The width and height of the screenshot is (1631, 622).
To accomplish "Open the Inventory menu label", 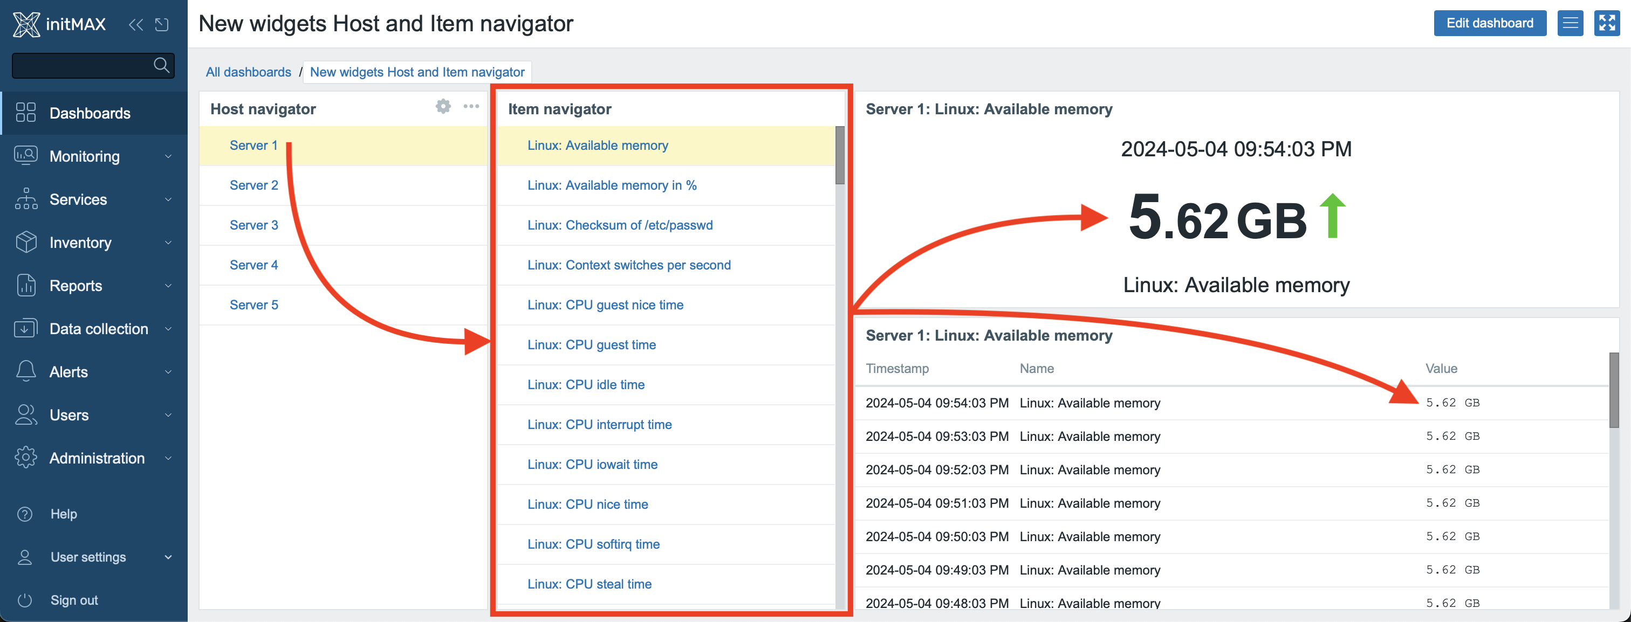I will (80, 243).
